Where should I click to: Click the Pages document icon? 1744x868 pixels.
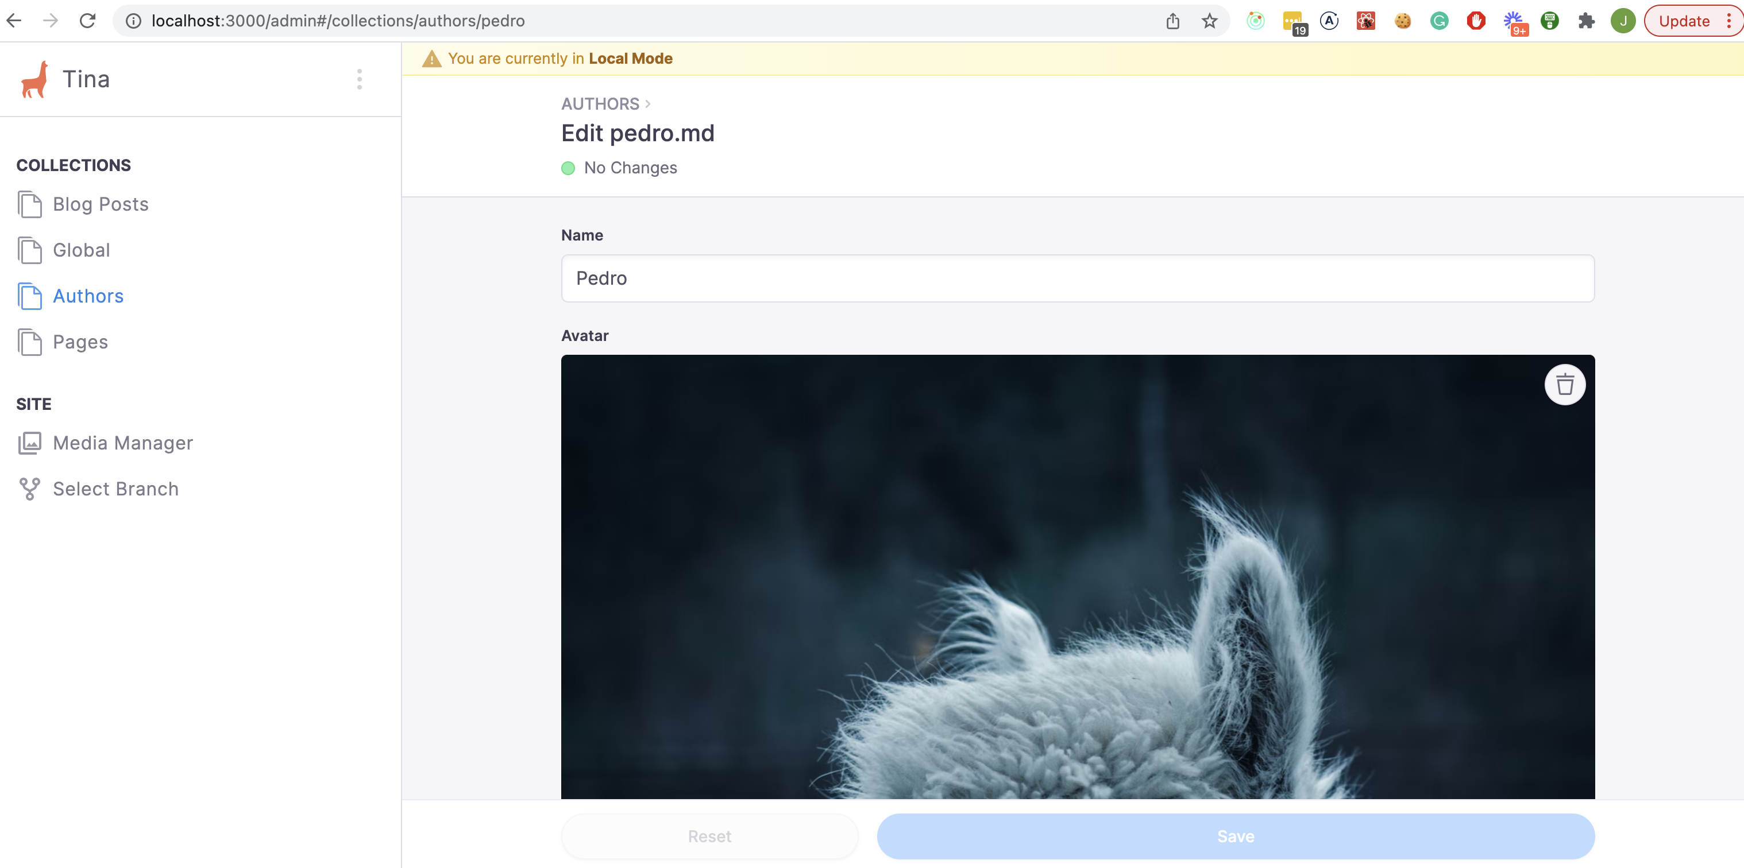coord(30,342)
